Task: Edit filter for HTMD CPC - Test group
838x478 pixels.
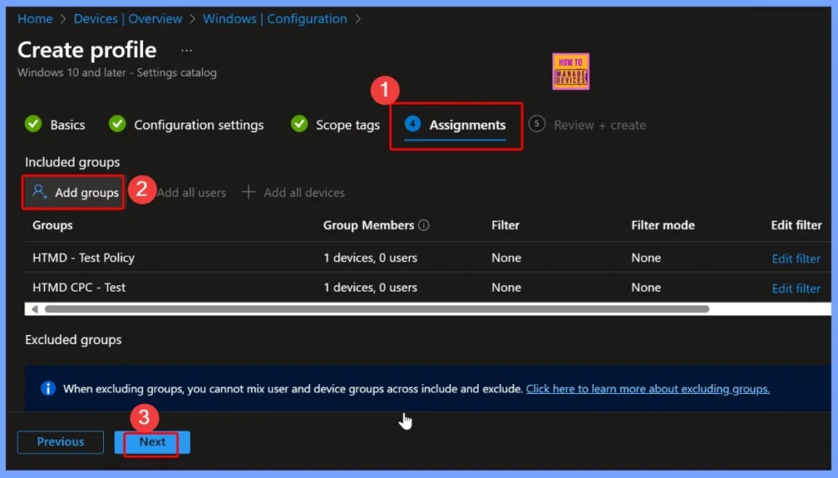Action: point(795,287)
